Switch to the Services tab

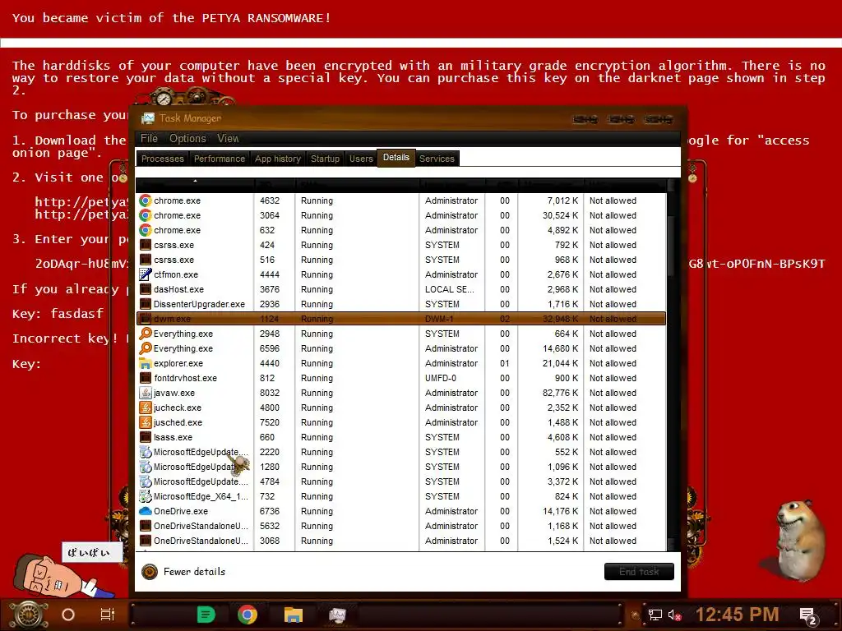coord(437,159)
